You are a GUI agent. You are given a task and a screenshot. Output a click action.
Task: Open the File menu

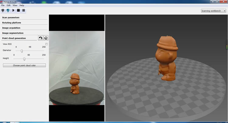click(3, 5)
